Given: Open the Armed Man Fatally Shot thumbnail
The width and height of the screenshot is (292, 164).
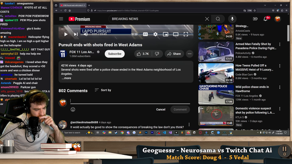Looking at the screenshot, I should coord(216,51).
